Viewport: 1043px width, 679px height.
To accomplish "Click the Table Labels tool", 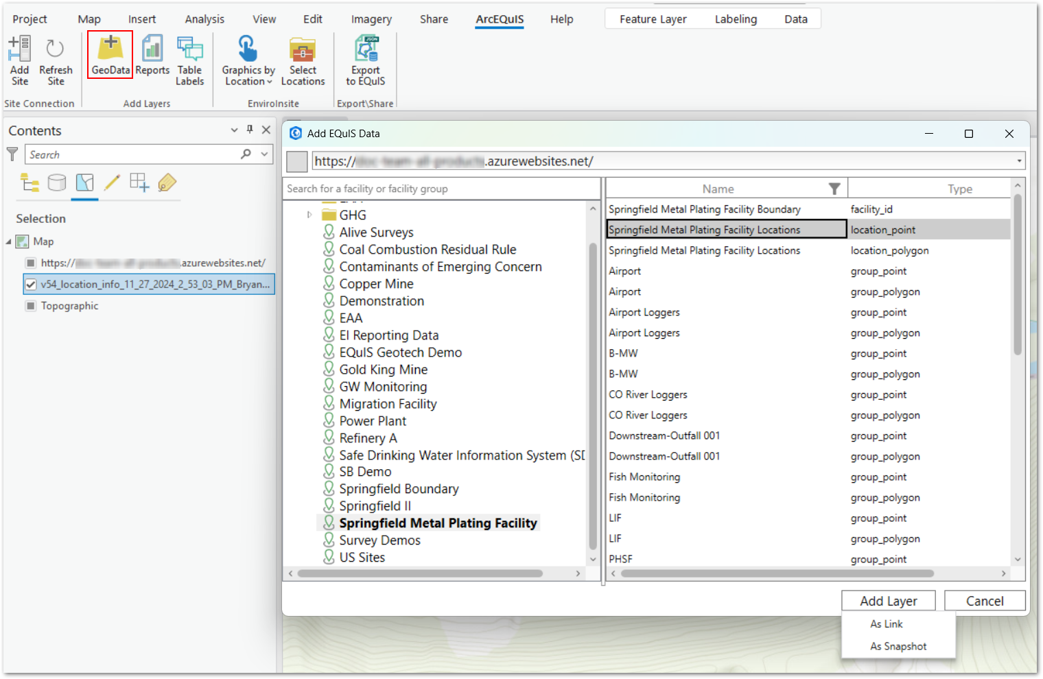I will tap(189, 60).
